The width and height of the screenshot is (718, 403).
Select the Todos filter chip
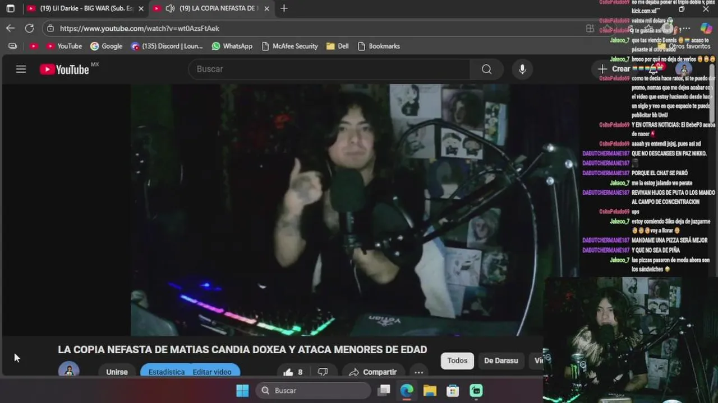click(457, 360)
